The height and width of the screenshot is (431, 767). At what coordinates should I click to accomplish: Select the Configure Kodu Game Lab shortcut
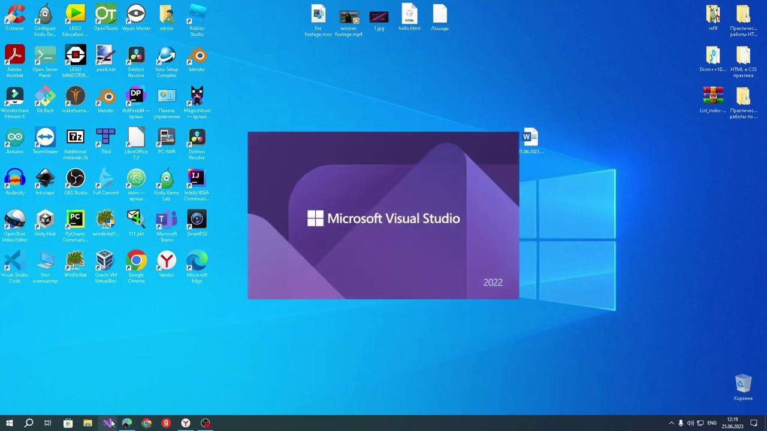45,20
